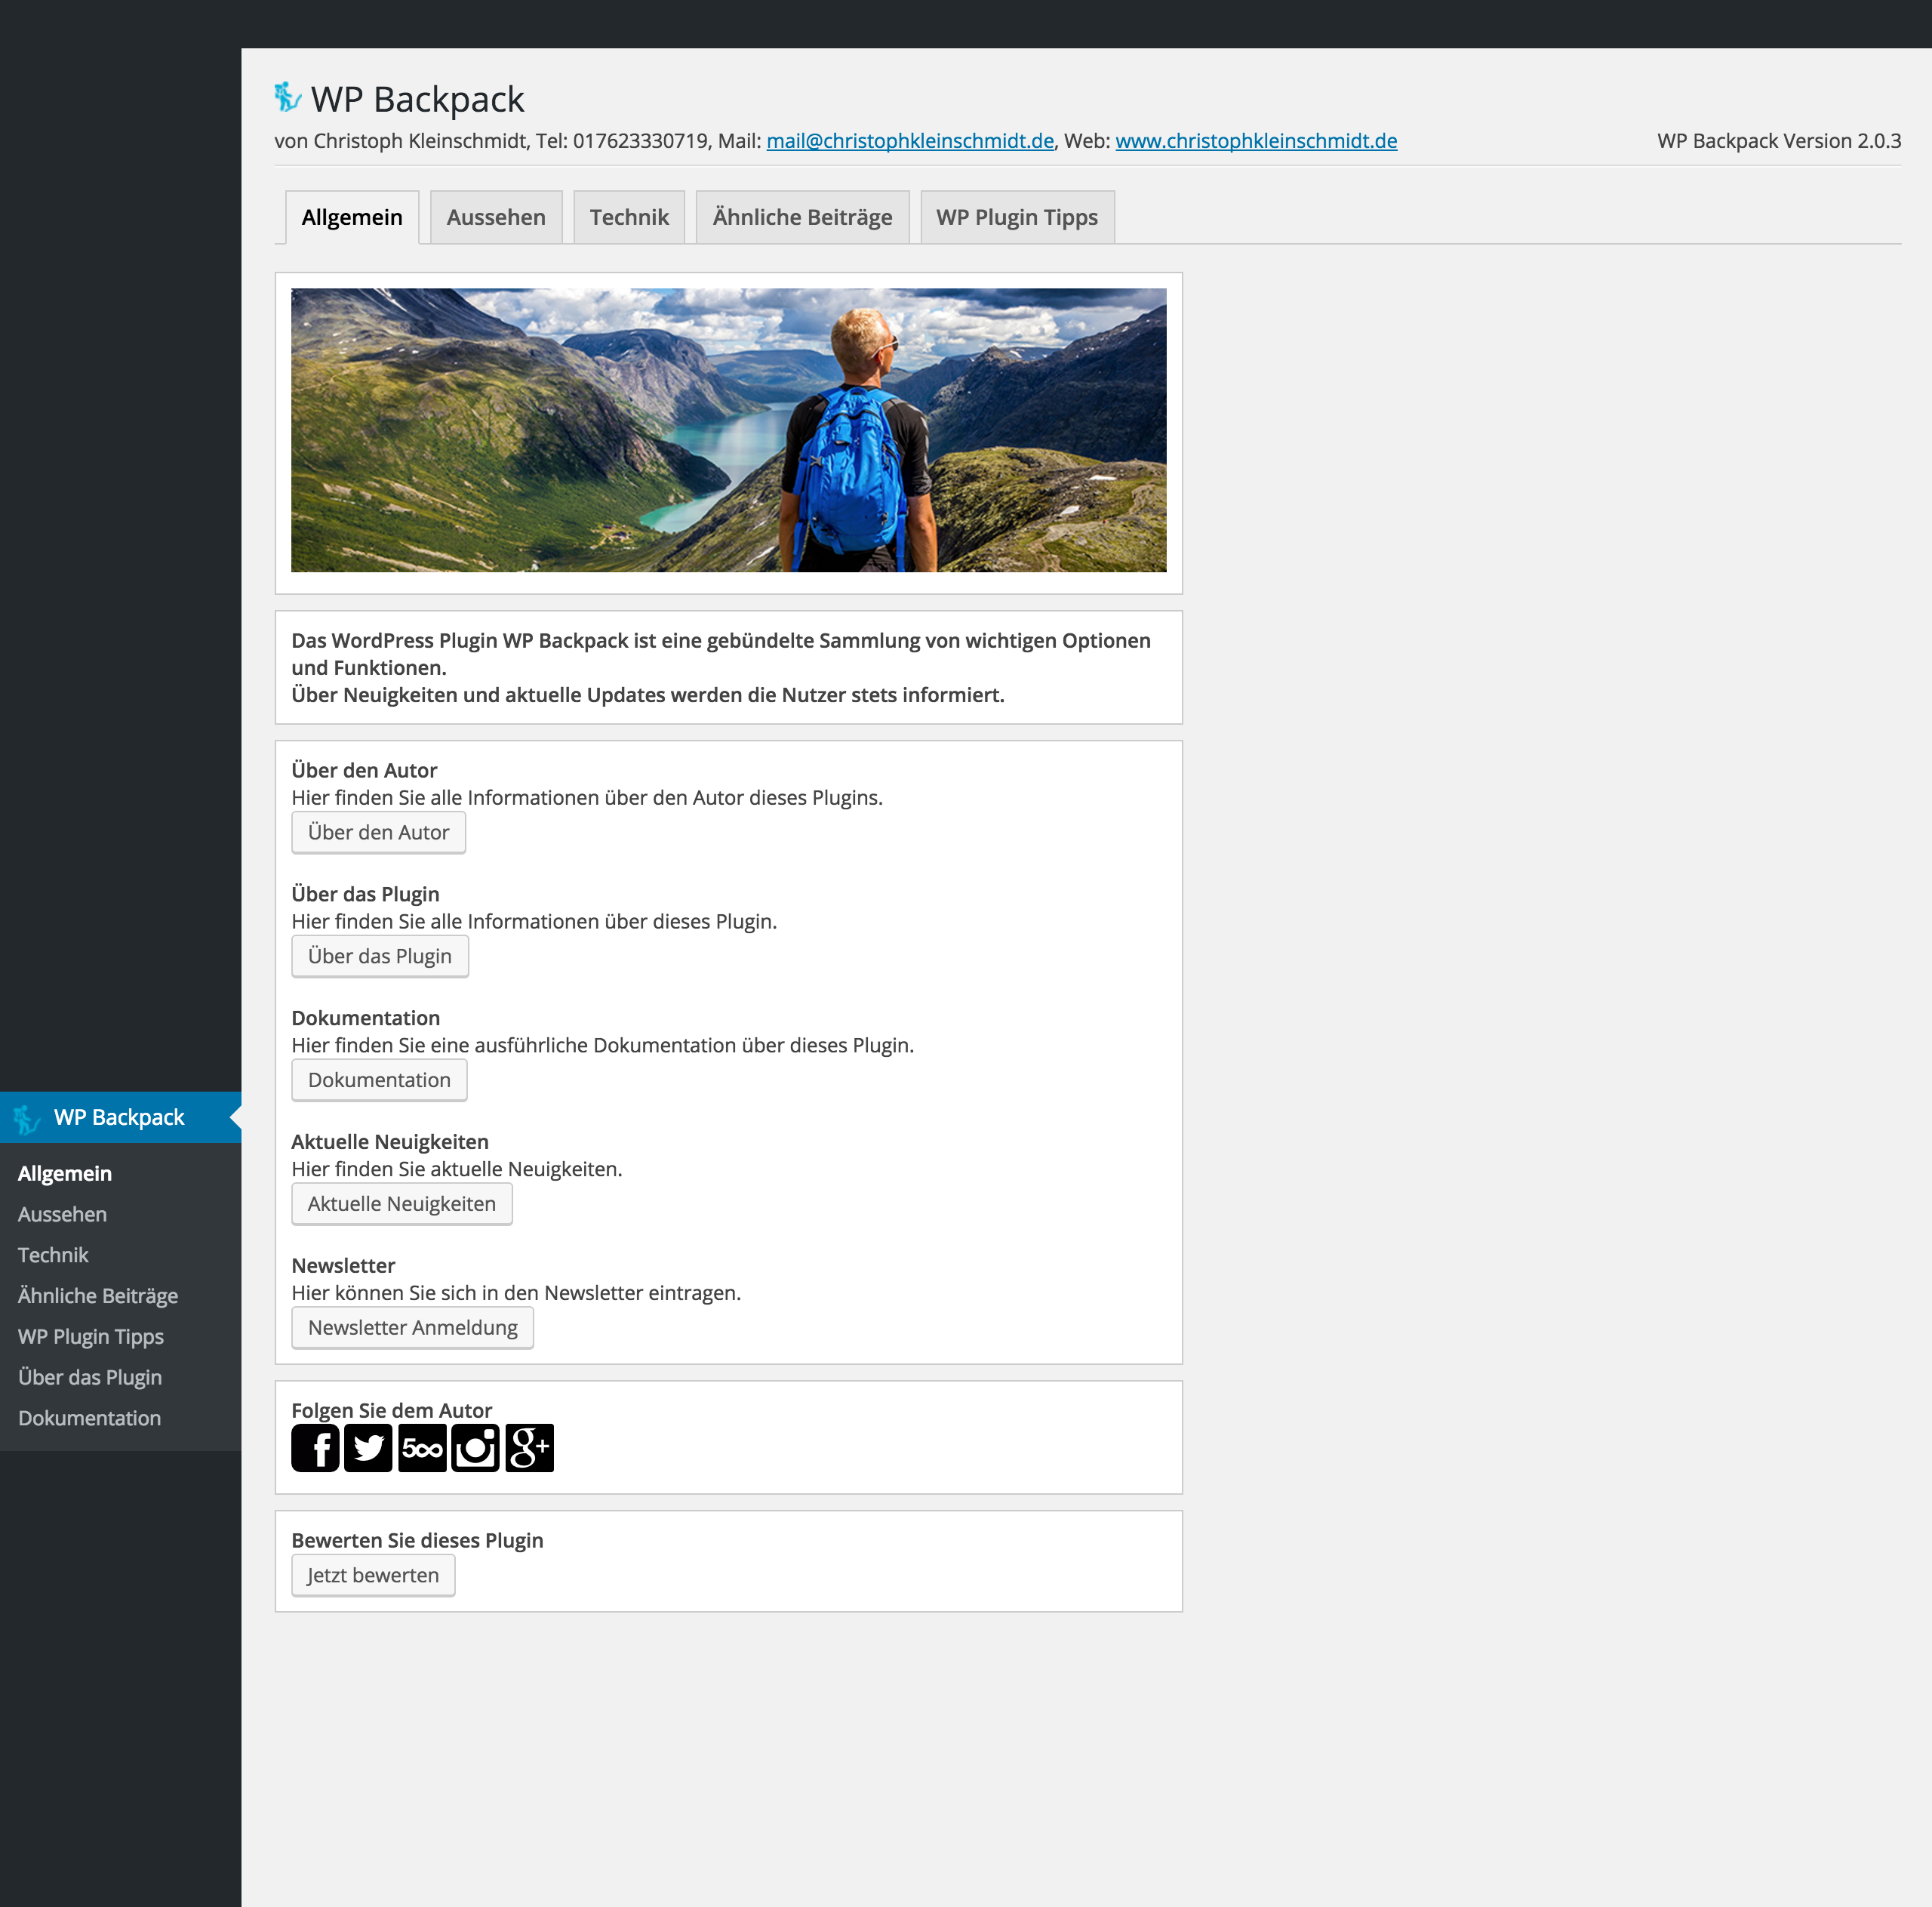Open Technik in the sidebar submenu
The width and height of the screenshot is (1932, 1907).
click(x=53, y=1255)
